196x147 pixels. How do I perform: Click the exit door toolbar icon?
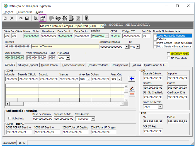pyautogui.click(x=87, y=18)
